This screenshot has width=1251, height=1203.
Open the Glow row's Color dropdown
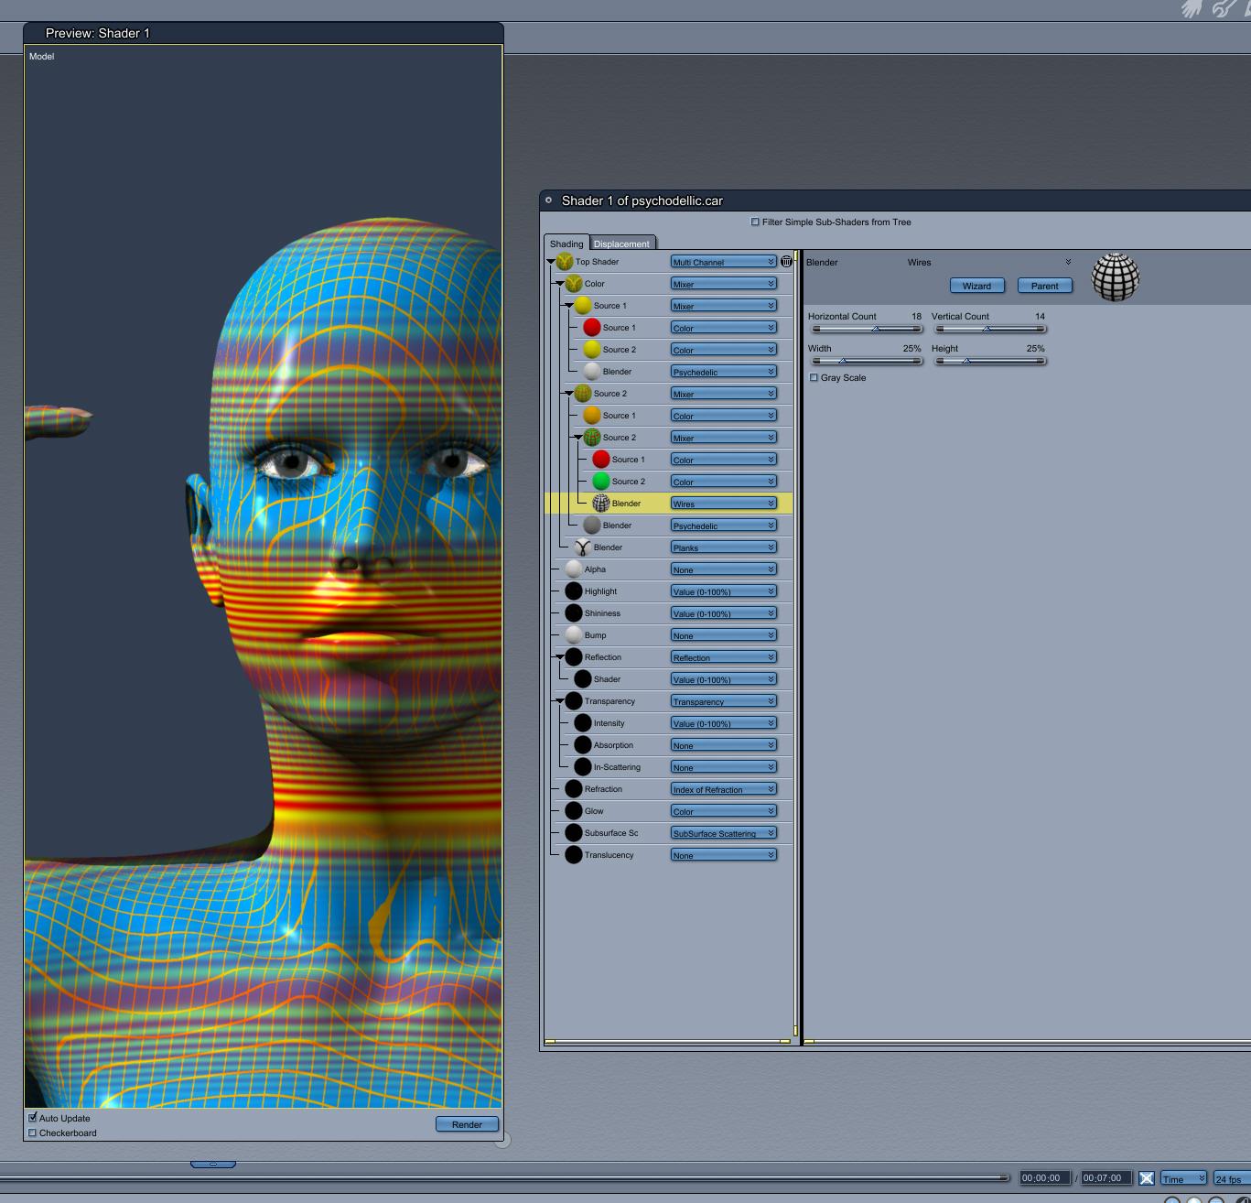pyautogui.click(x=724, y=811)
